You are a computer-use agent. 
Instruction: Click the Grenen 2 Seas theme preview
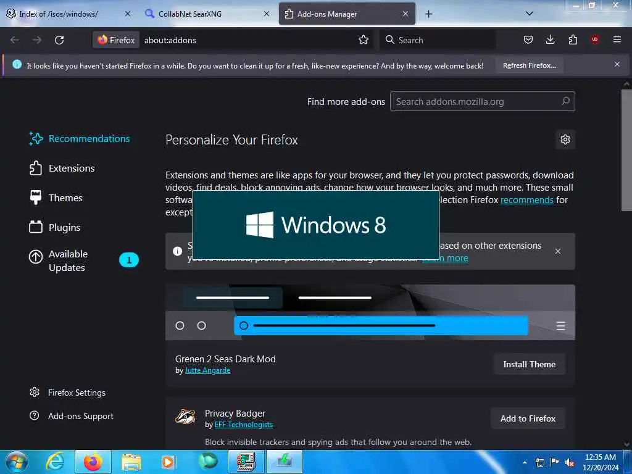coord(370,312)
